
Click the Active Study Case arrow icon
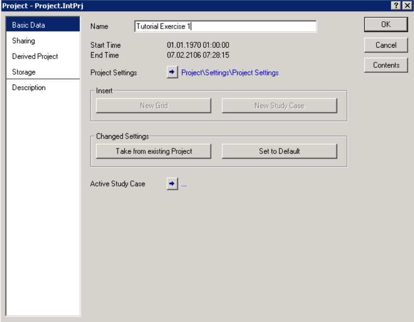coord(172,184)
